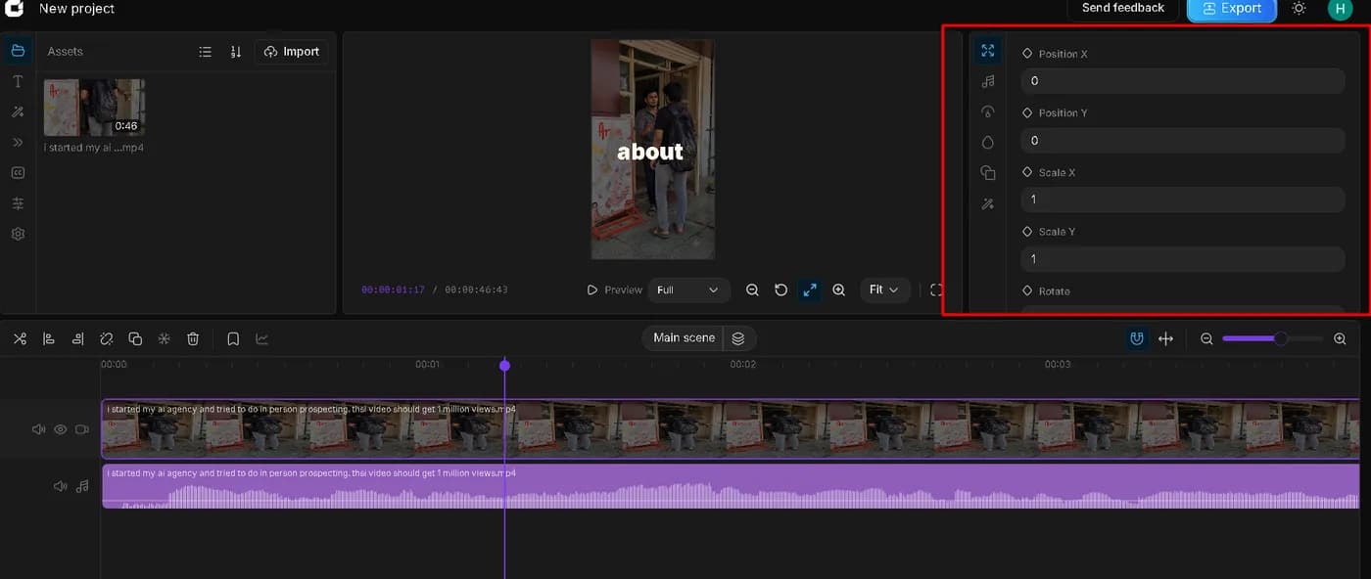The width and height of the screenshot is (1371, 579).
Task: Open the adjustments sliders sidebar tab
Action: coord(18,203)
